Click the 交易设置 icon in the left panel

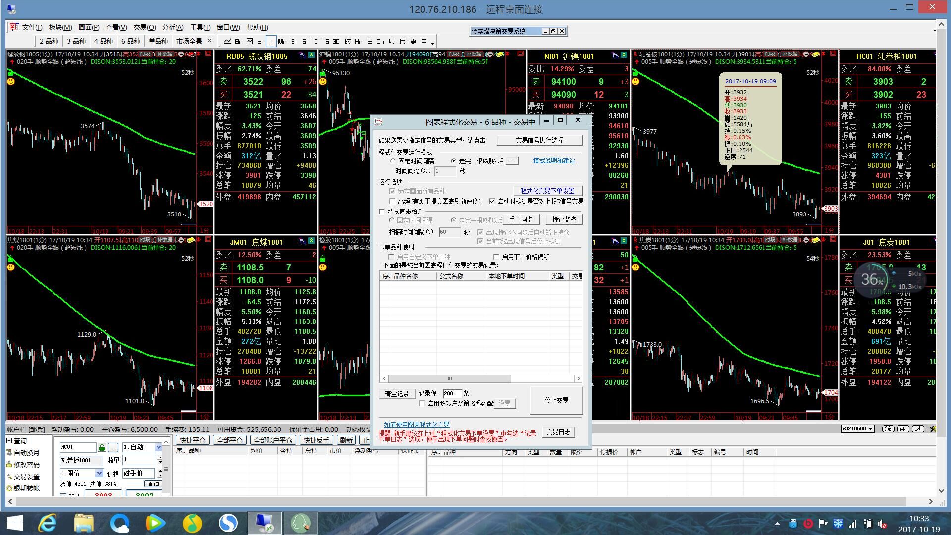(x=9, y=477)
